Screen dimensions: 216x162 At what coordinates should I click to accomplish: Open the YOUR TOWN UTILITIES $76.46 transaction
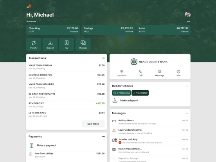coord(67,86)
